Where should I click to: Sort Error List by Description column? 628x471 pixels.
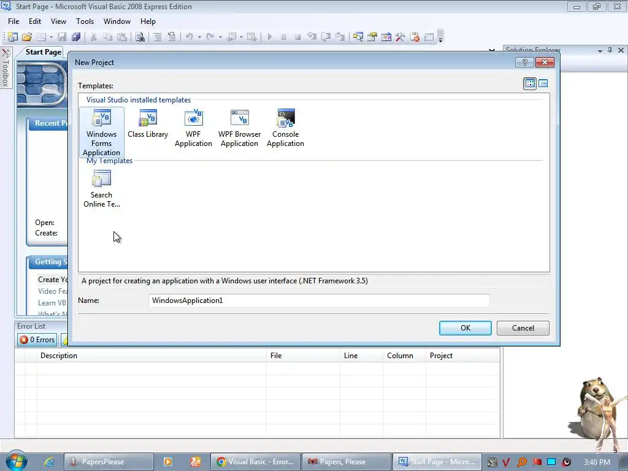pos(151,356)
